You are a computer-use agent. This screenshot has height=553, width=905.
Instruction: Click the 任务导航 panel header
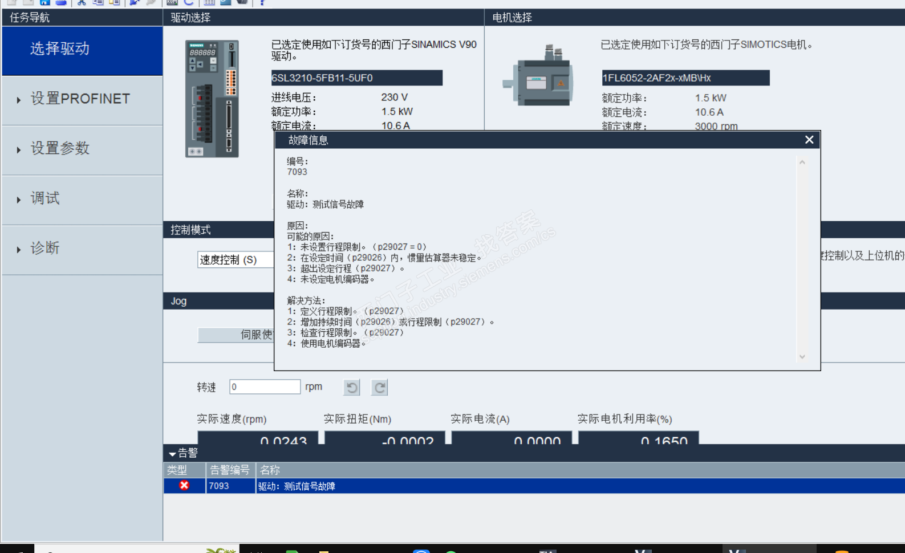click(x=82, y=18)
